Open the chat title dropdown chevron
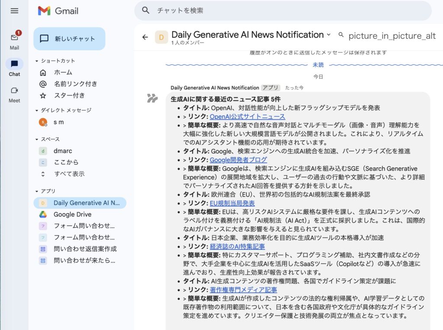The height and width of the screenshot is (330, 443). pos(329,35)
